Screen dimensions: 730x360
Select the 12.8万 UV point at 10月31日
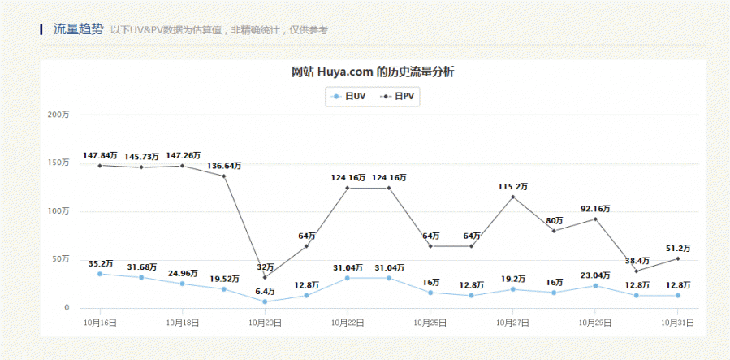click(677, 295)
